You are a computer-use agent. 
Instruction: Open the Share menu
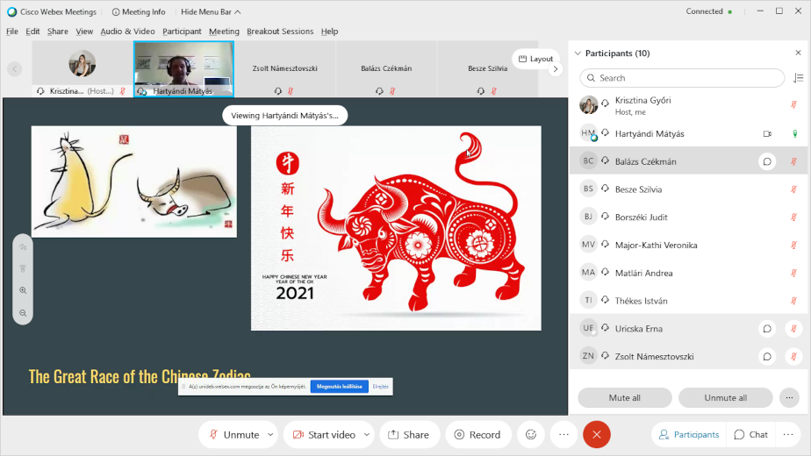coord(57,32)
